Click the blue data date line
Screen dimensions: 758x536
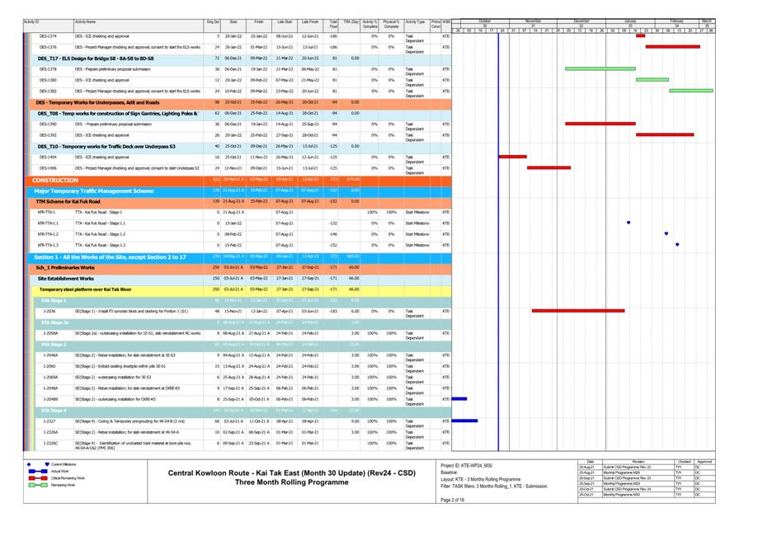coord(498,247)
